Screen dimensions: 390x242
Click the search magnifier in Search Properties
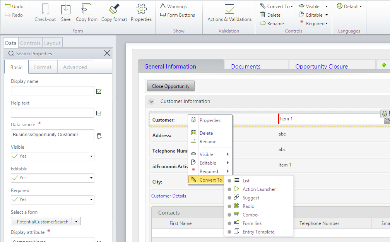(11, 53)
